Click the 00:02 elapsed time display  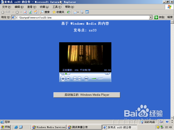[107, 70]
